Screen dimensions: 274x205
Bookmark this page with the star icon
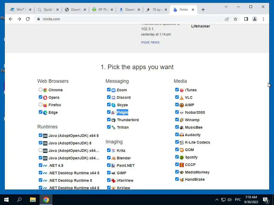pos(235,19)
